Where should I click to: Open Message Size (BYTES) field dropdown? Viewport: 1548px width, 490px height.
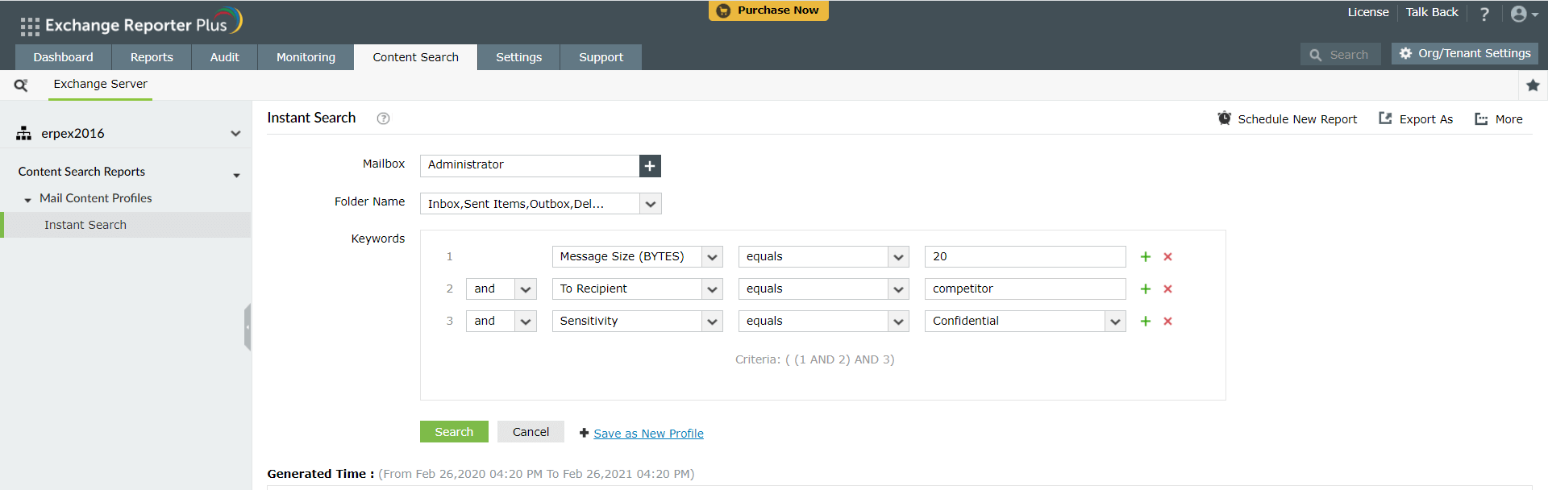[712, 257]
